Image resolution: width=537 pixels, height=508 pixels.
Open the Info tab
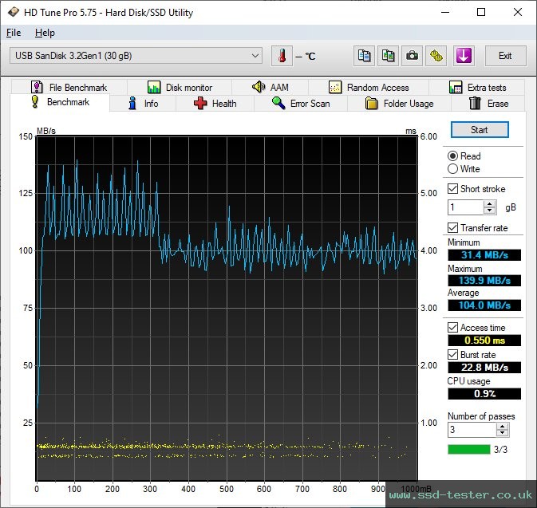tap(143, 104)
